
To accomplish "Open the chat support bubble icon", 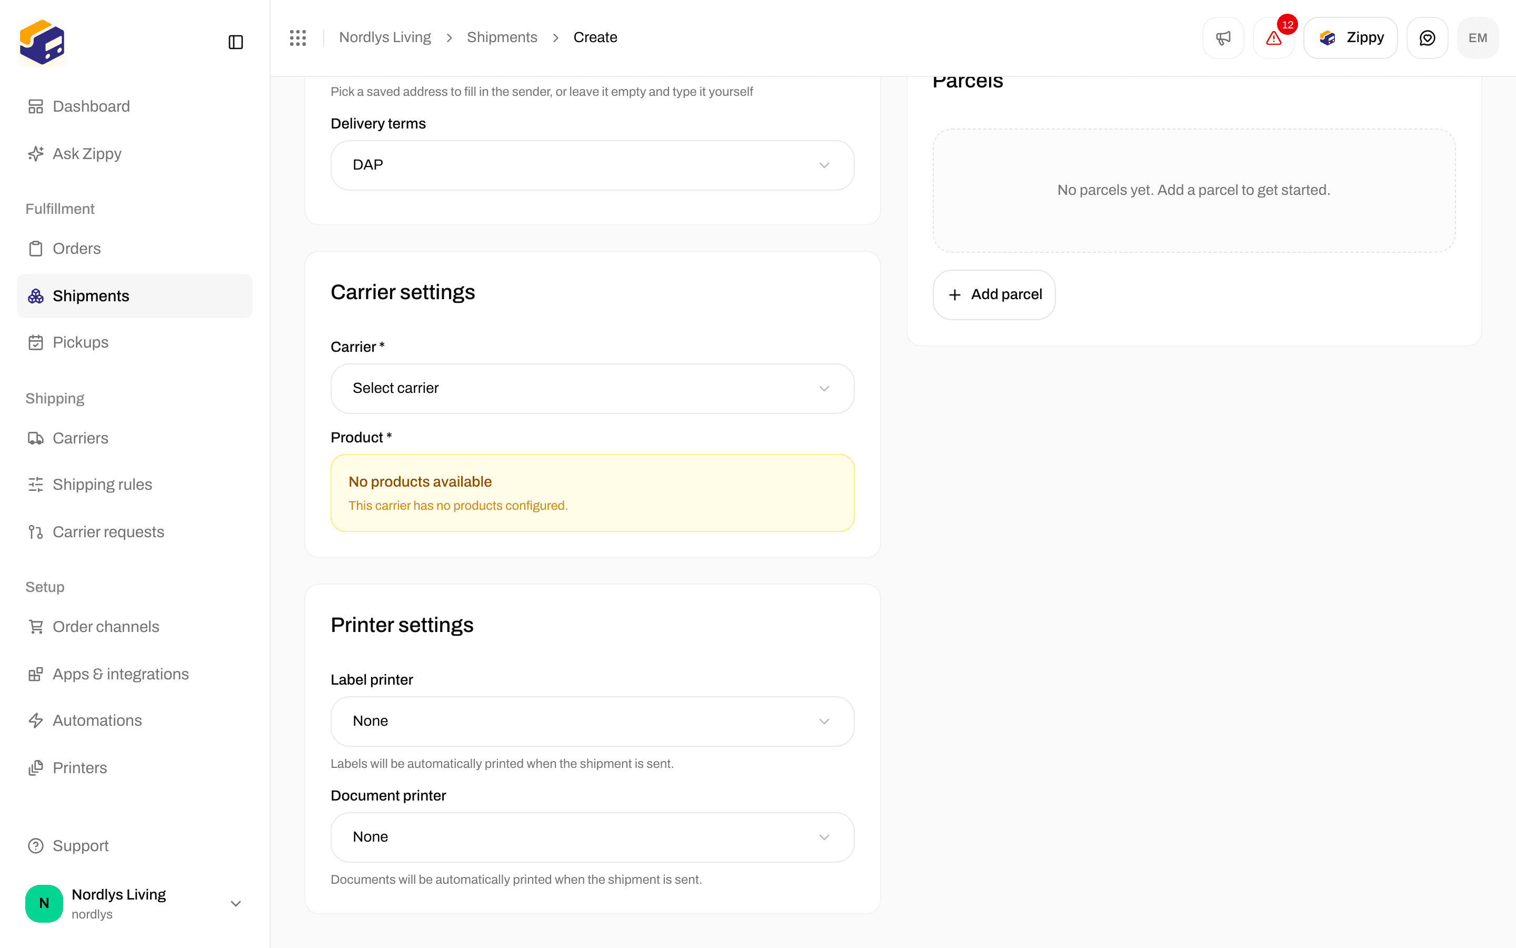I will (1427, 38).
